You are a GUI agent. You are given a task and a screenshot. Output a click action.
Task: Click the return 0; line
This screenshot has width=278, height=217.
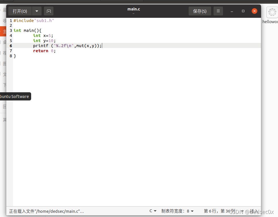point(44,51)
